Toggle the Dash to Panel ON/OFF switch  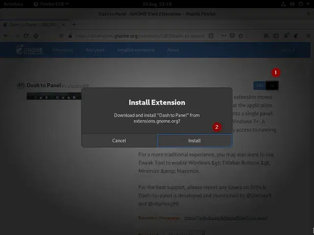pyautogui.click(x=266, y=85)
